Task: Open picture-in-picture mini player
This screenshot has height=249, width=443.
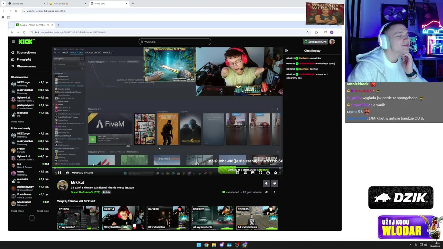Action: click(237, 173)
